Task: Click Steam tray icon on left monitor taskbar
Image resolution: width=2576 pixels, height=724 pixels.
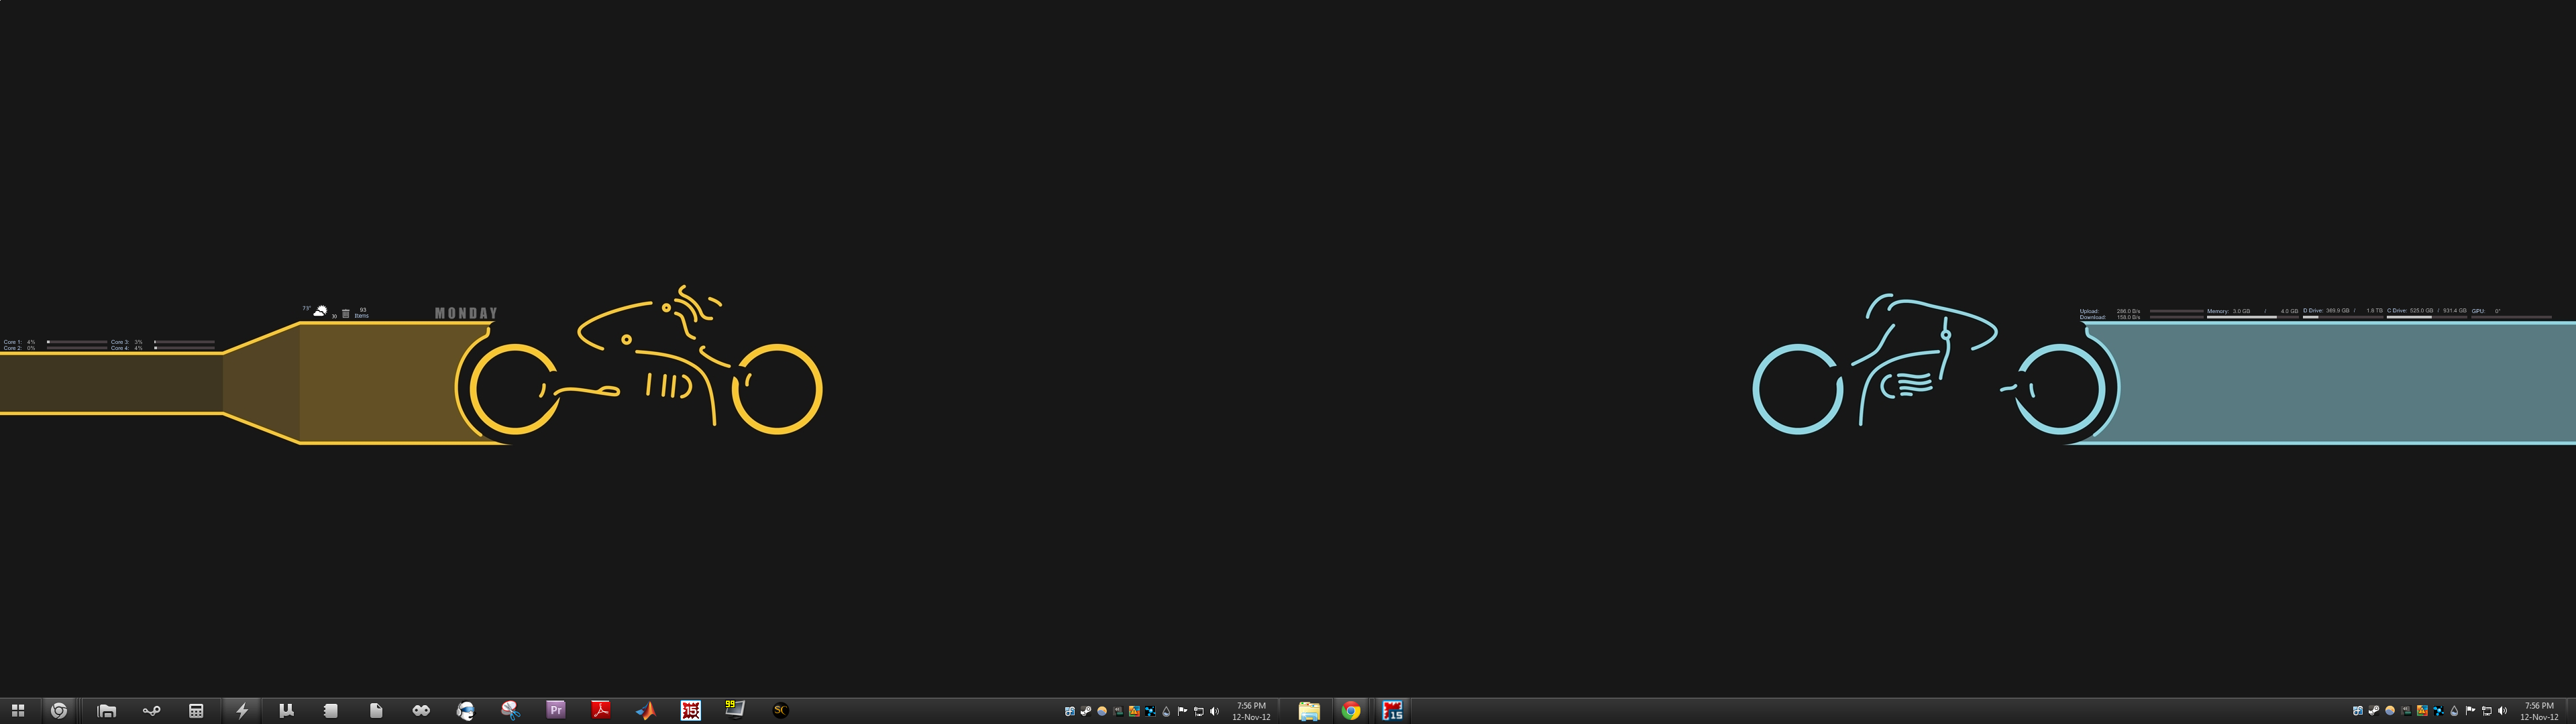Action: pyautogui.click(x=1086, y=711)
